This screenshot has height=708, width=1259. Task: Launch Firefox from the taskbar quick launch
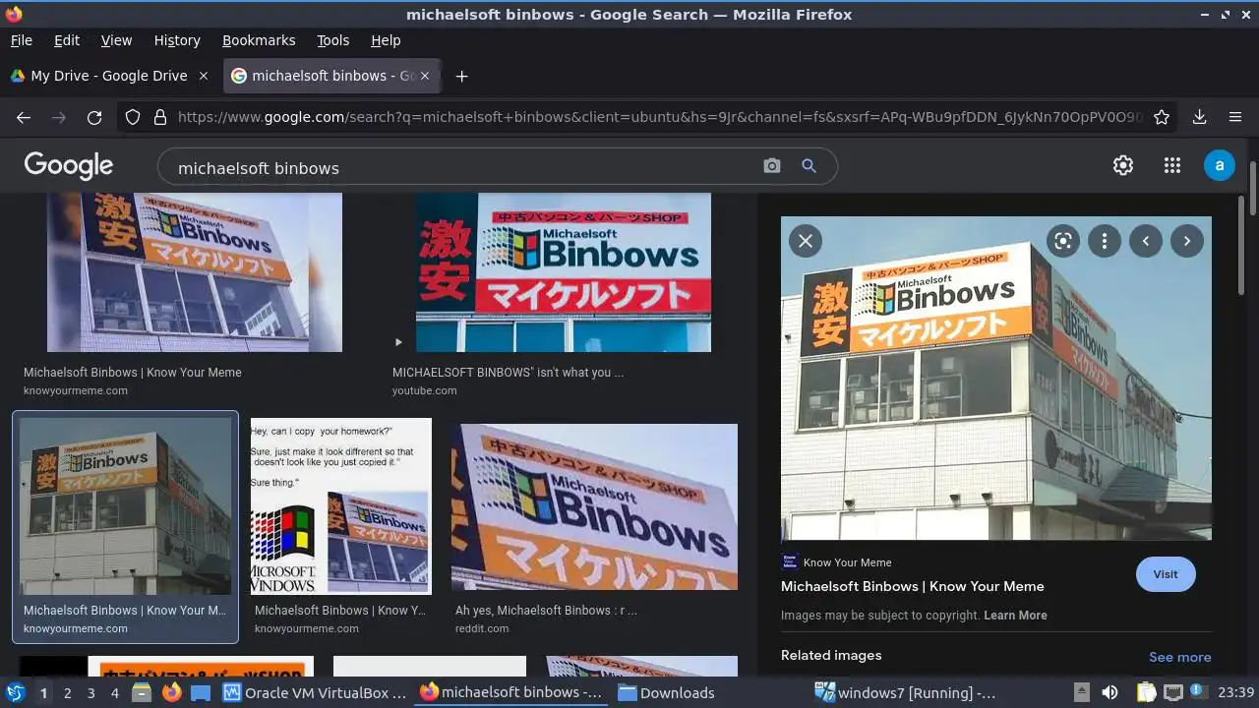(x=172, y=692)
